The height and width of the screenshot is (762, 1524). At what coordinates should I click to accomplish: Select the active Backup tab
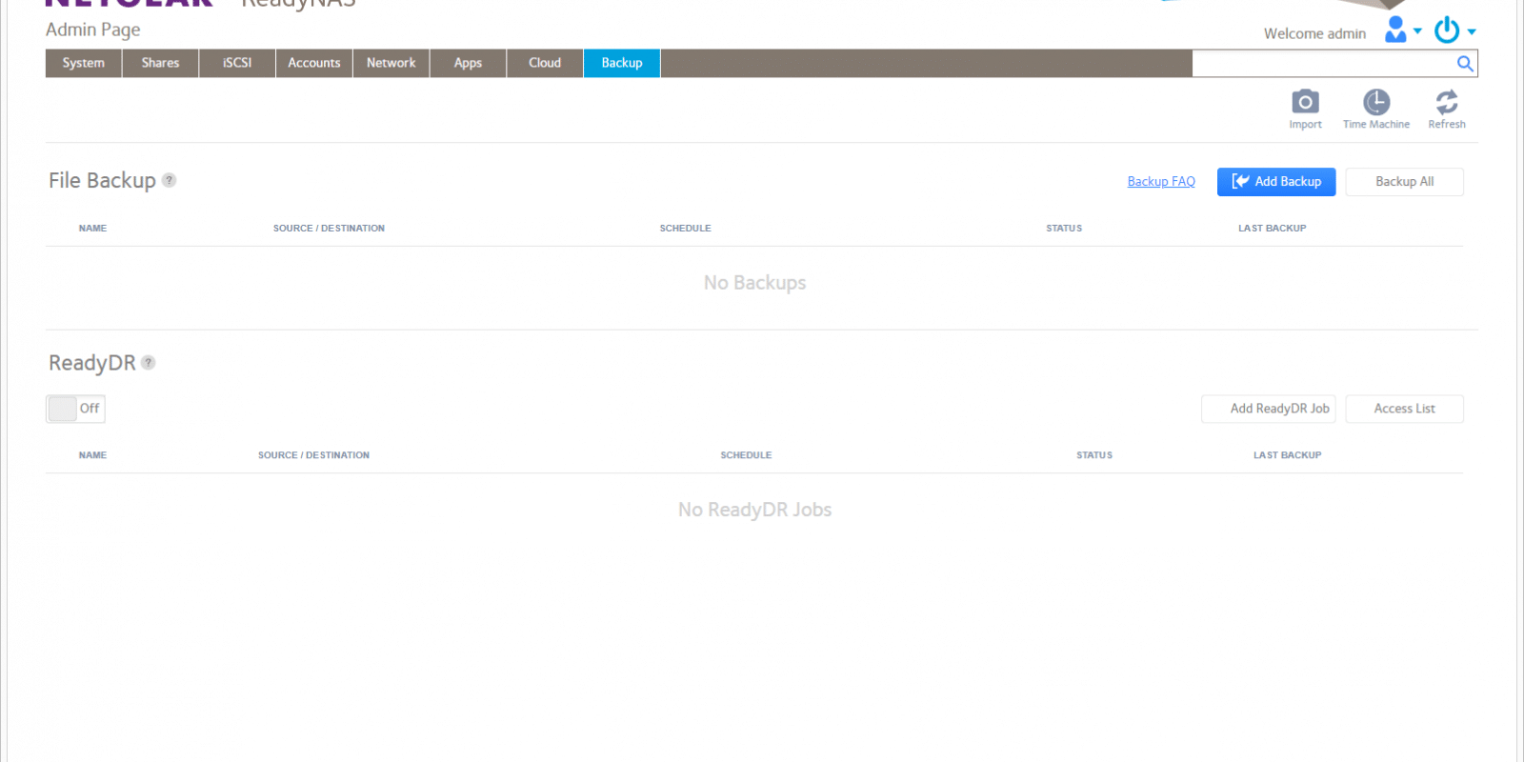622,63
